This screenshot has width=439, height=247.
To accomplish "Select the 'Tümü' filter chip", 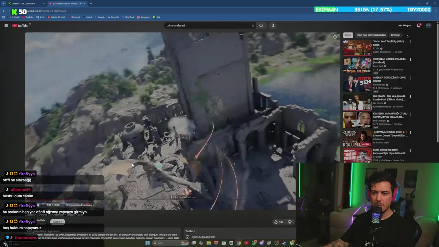I will click(348, 35).
